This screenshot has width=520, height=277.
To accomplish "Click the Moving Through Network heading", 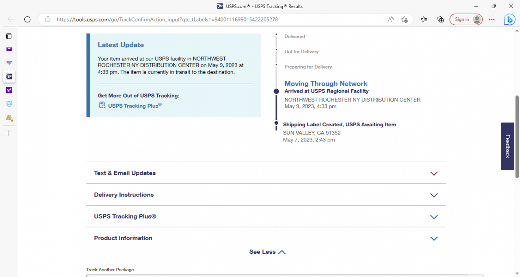I will 326,84.
